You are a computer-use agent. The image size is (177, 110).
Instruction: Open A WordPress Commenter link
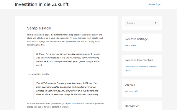[x=137, y=67]
